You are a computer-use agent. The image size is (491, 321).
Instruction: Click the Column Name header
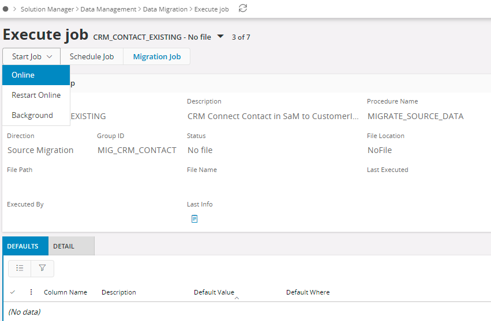(x=65, y=292)
